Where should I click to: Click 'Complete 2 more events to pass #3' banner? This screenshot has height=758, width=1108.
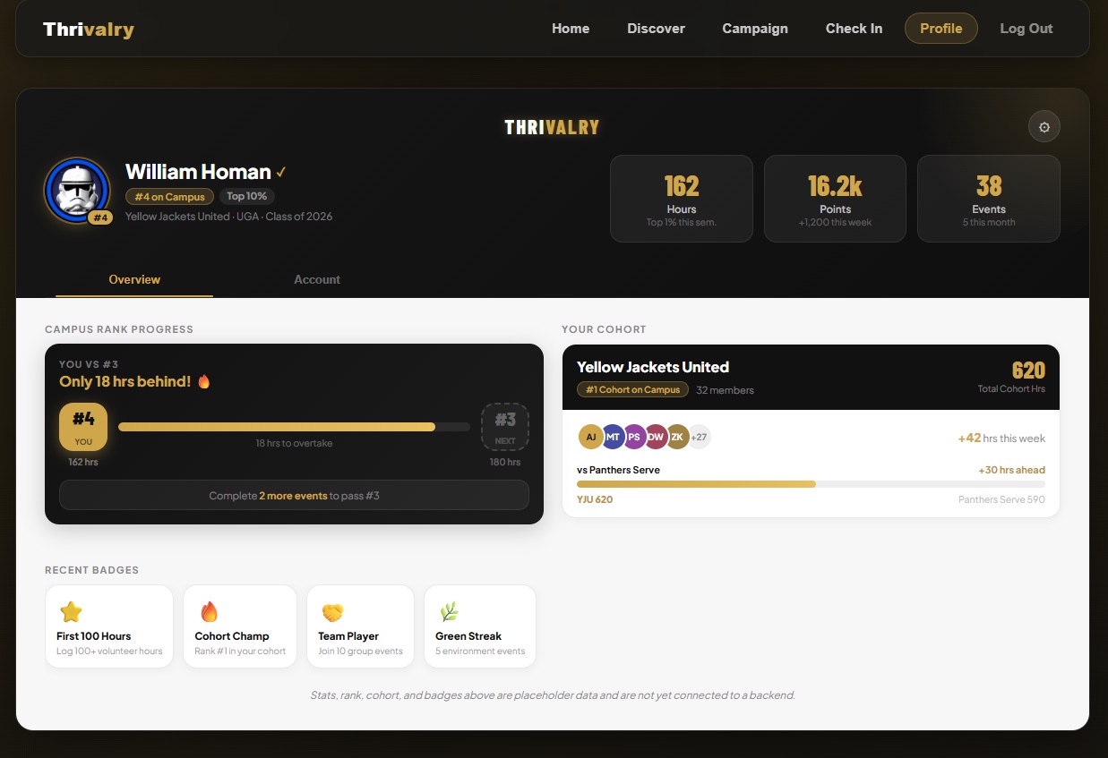pos(294,495)
